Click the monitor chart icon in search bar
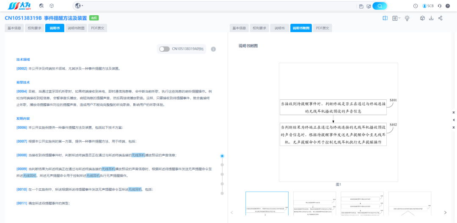The height and width of the screenshot is (223, 457). [369, 6]
